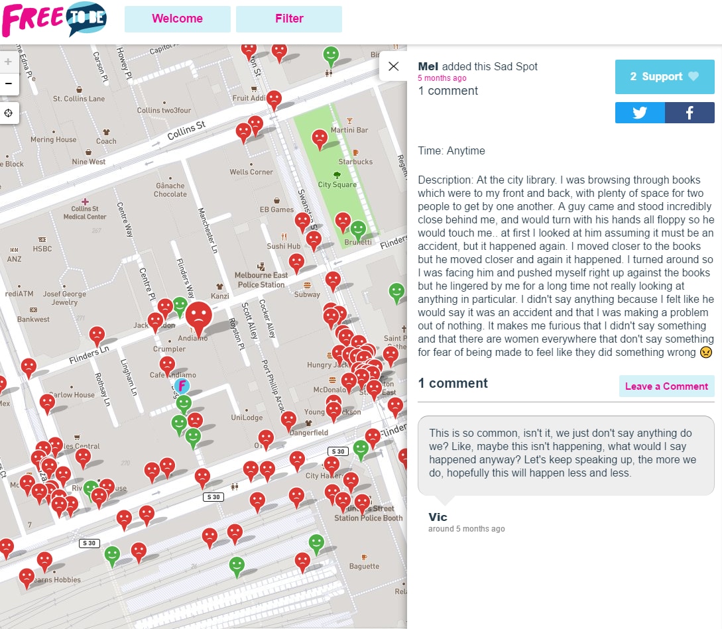The width and height of the screenshot is (722, 629).
Task: Share this spot on Facebook
Action: click(690, 113)
